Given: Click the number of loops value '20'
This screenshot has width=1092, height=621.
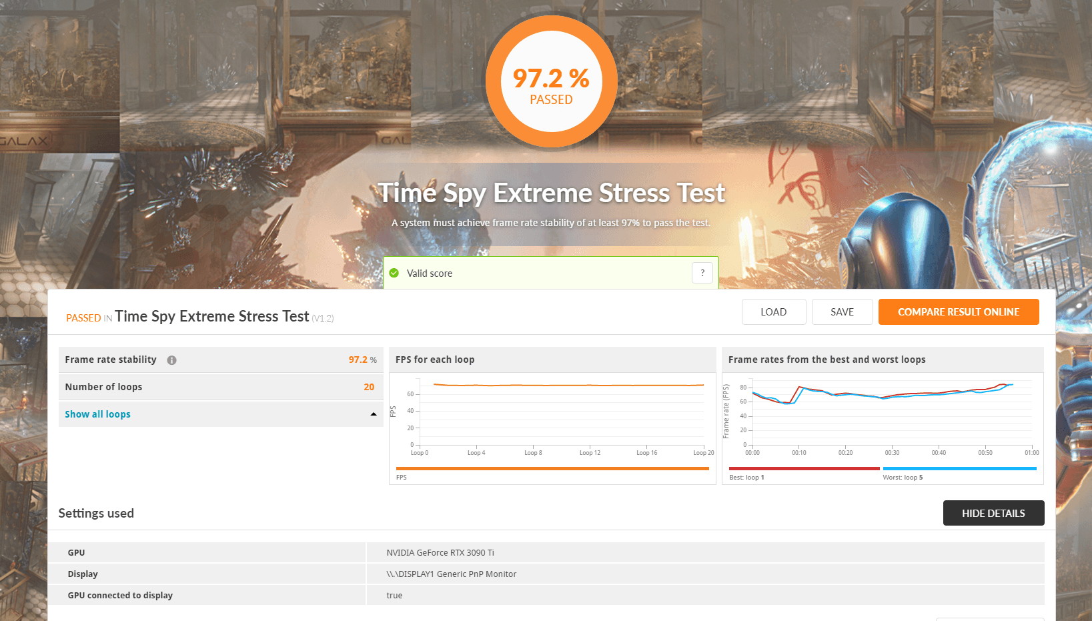Looking at the screenshot, I should 369,387.
